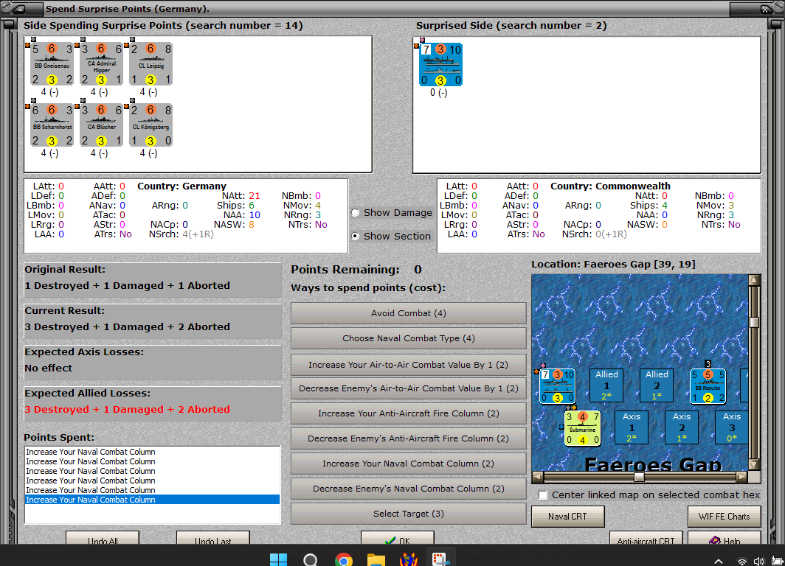Click the Axis 3 sea box on map

coord(731,427)
